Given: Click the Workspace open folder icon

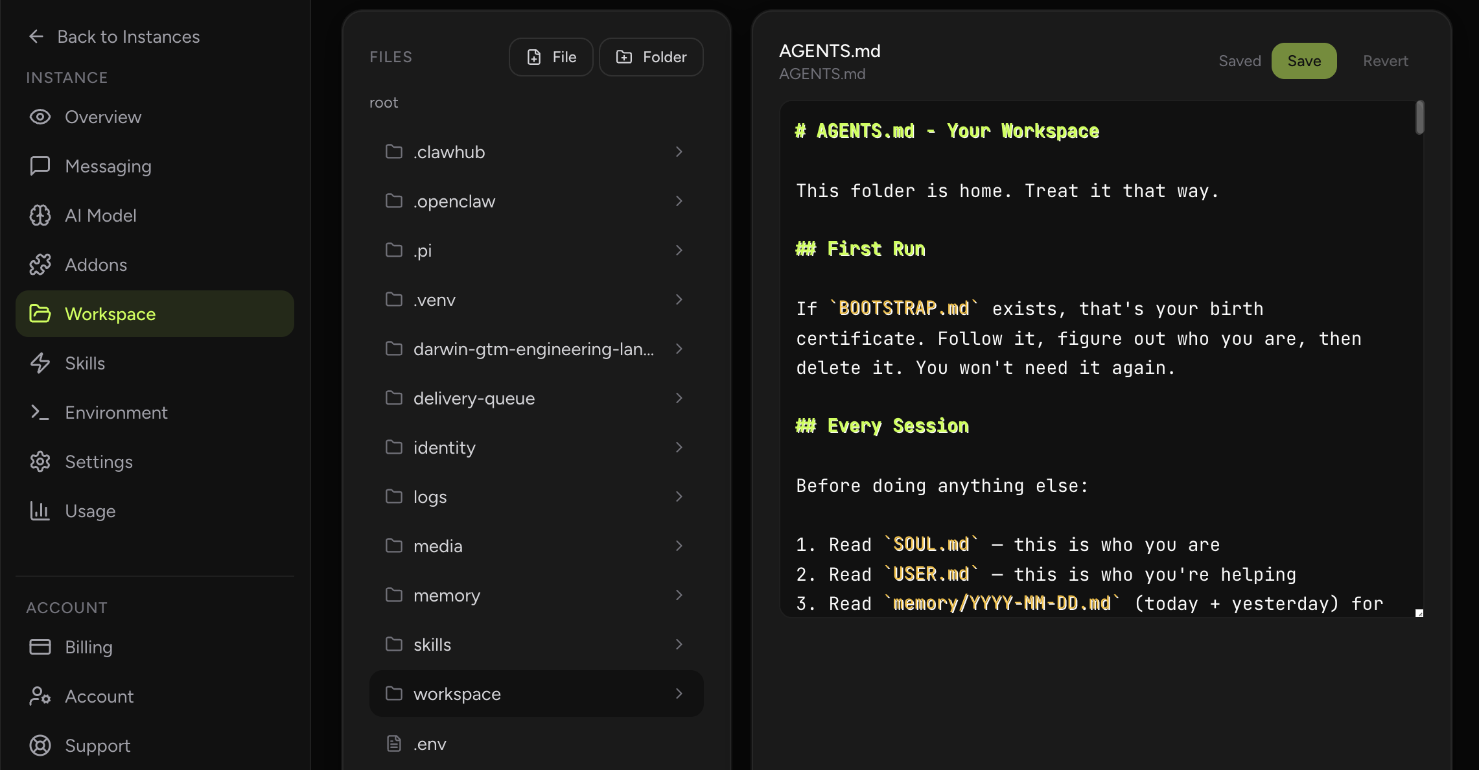Looking at the screenshot, I should (x=40, y=314).
